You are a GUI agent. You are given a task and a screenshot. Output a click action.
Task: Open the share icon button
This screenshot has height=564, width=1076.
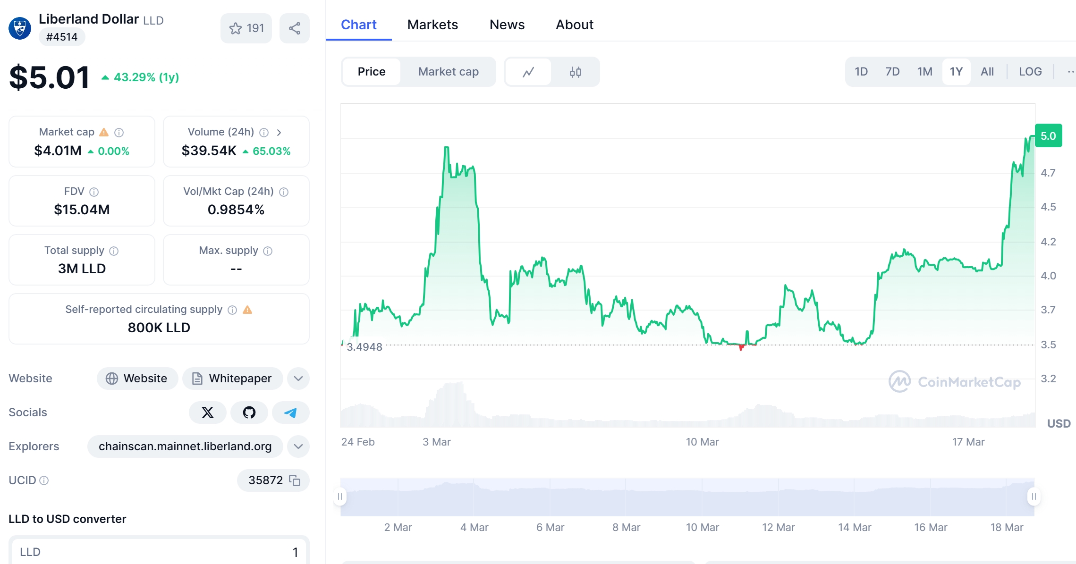295,28
